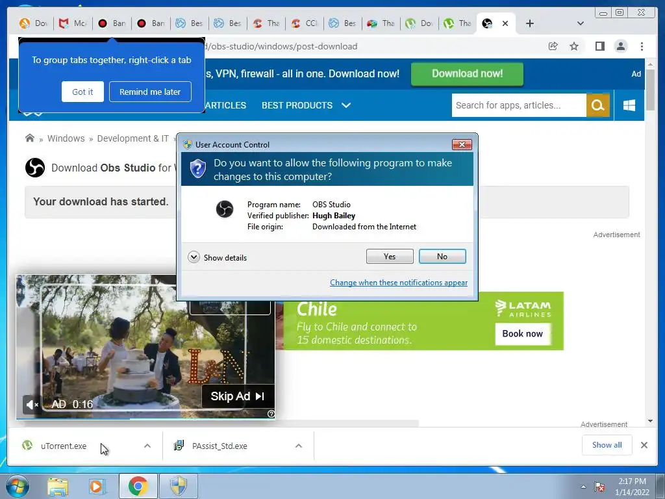Viewport: 665px width, 499px height.
Task: Click the home breadcrumb icon
Action: 30,138
